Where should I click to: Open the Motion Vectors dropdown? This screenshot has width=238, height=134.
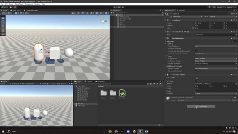(216, 68)
